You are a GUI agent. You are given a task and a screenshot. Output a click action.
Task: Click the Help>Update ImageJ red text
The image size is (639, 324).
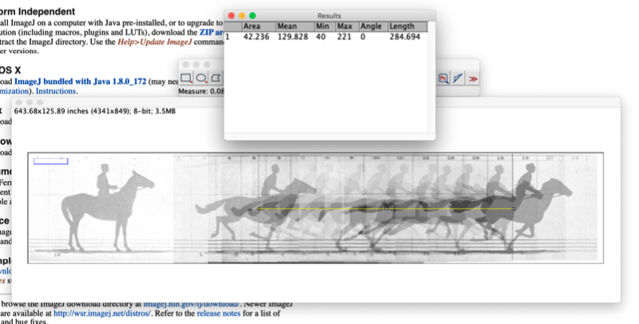pyautogui.click(x=154, y=42)
